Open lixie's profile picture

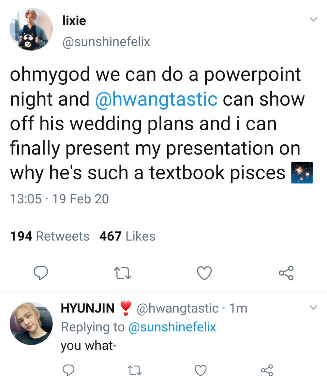coord(31,29)
